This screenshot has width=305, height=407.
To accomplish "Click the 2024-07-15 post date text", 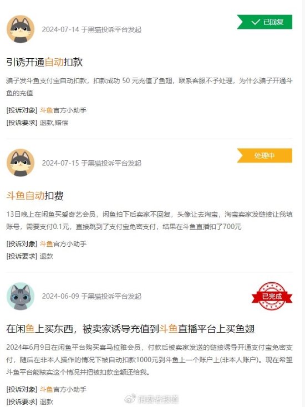I will pos(91,163).
